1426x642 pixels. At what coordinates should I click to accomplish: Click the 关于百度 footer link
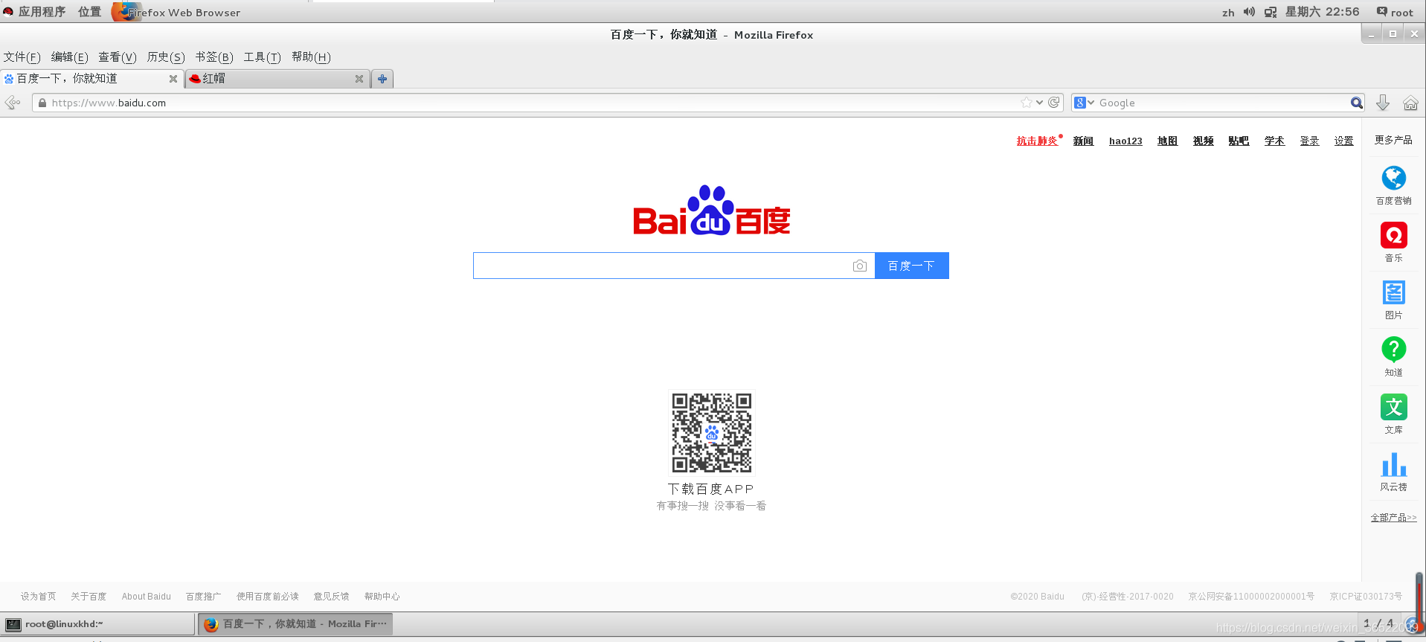89,597
